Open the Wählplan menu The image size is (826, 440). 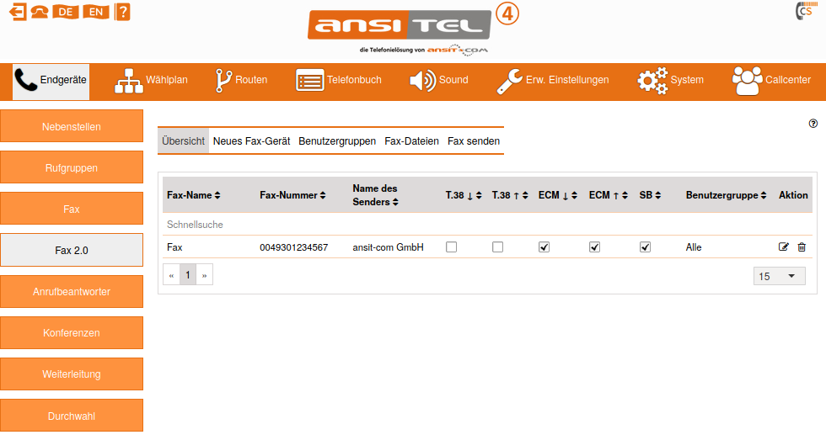coord(152,80)
